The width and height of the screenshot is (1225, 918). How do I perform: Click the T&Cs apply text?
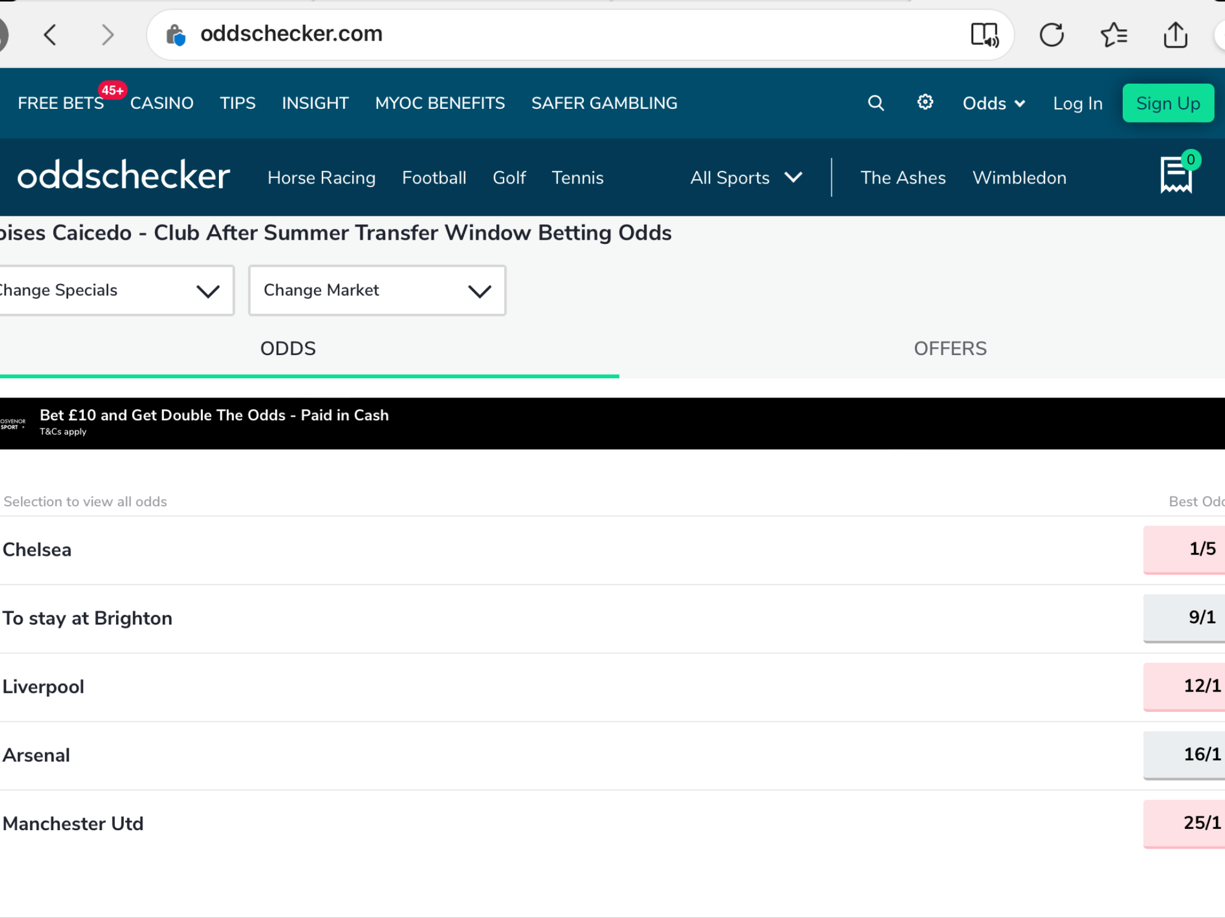[63, 432]
